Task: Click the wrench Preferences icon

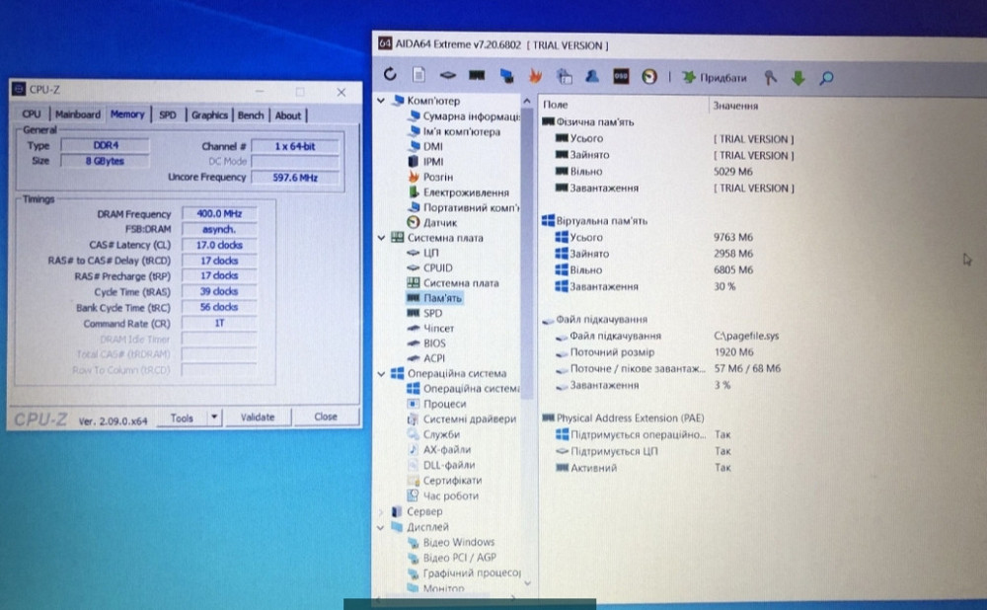Action: tap(772, 77)
